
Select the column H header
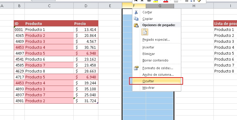tap(194, 6)
